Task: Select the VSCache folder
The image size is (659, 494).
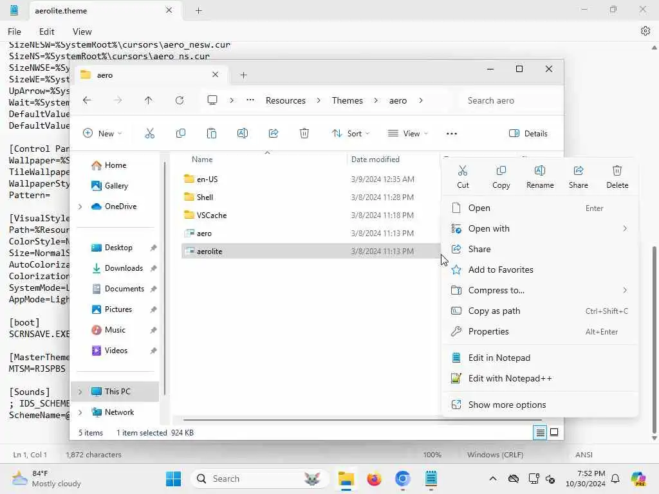Action: [310, 215]
